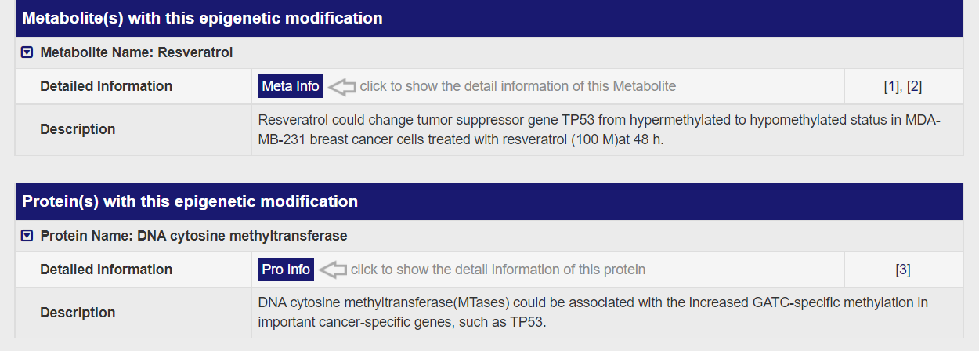Collapse the Metabolite Name: Resveratrol section arrow

27,52
